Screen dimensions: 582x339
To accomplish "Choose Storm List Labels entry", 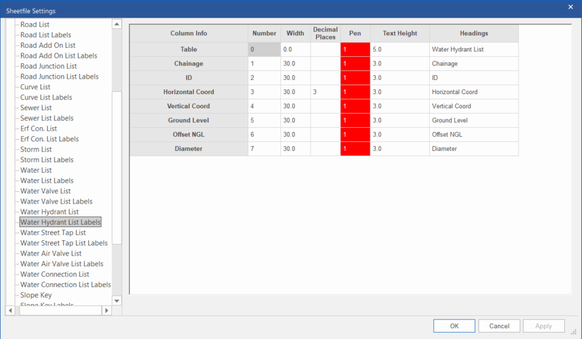I will (x=47, y=160).
